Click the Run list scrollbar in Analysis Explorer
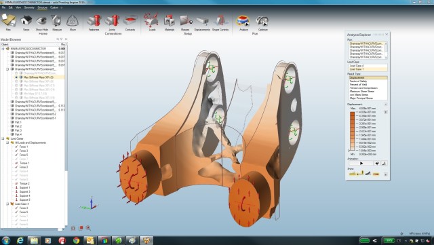The image size is (434, 245). point(386,50)
